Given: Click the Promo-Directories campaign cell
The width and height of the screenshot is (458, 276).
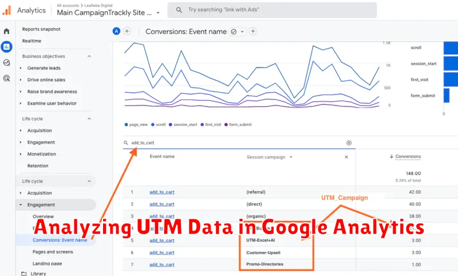Looking at the screenshot, I should (264, 264).
